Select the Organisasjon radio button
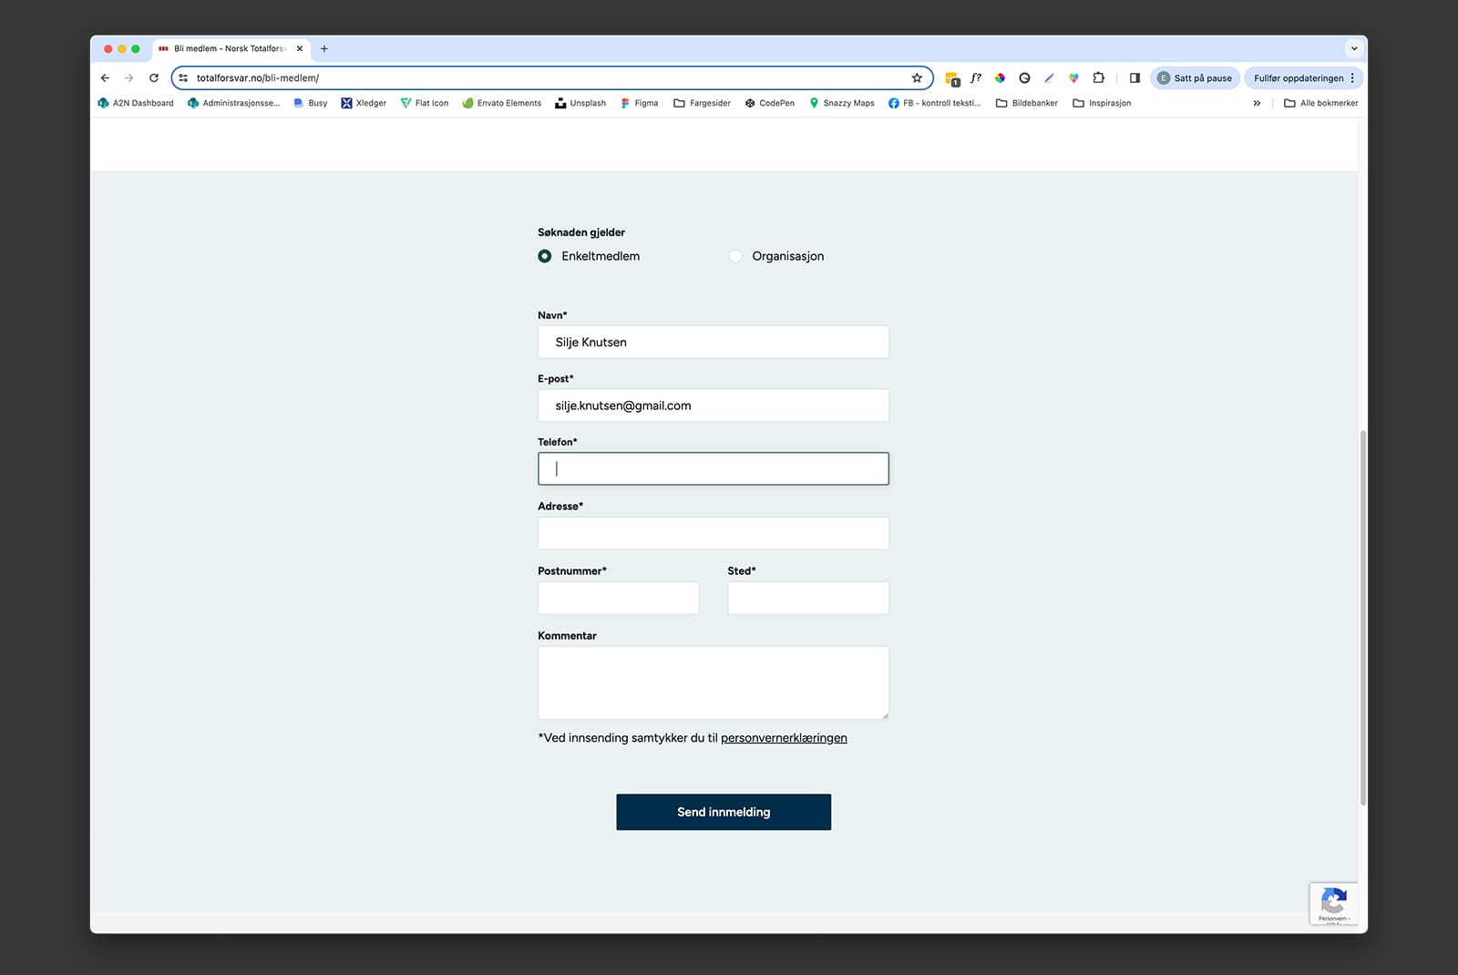The width and height of the screenshot is (1458, 975). click(735, 256)
